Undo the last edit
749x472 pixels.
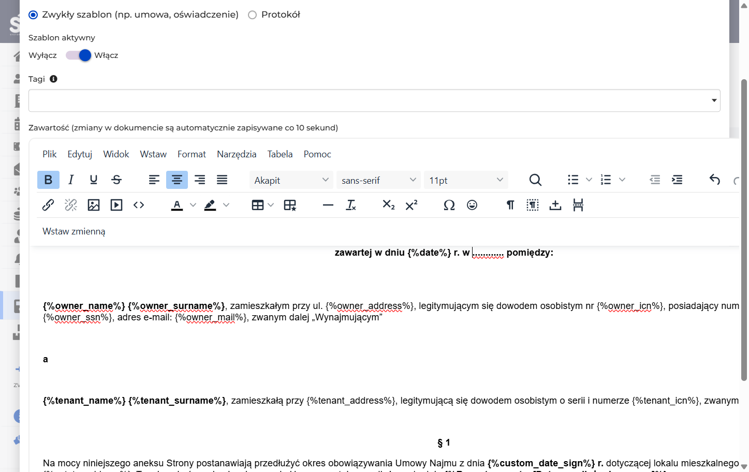point(715,180)
